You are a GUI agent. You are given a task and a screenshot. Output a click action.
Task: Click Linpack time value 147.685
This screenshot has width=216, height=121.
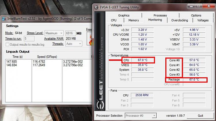tap(12, 61)
